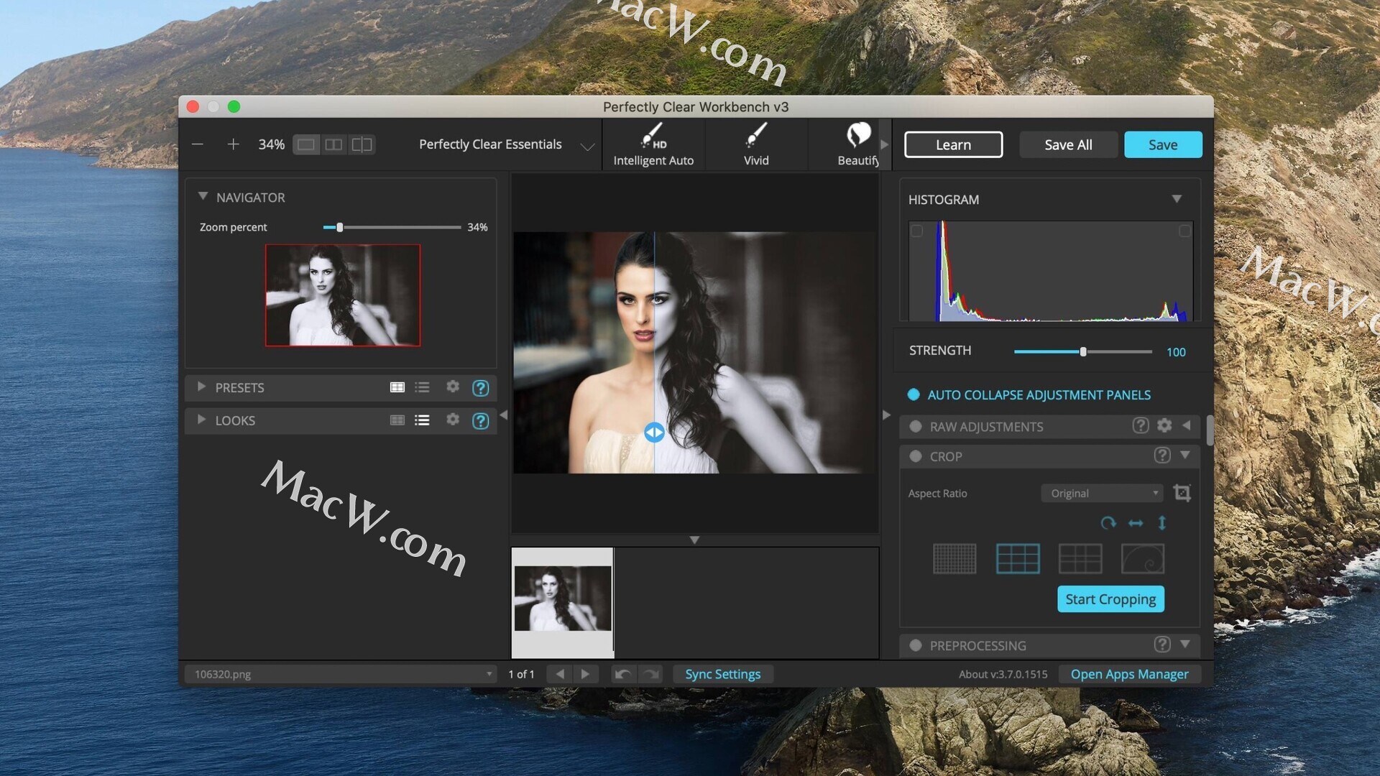Enable the Raw Adjustments toggle

click(x=915, y=426)
